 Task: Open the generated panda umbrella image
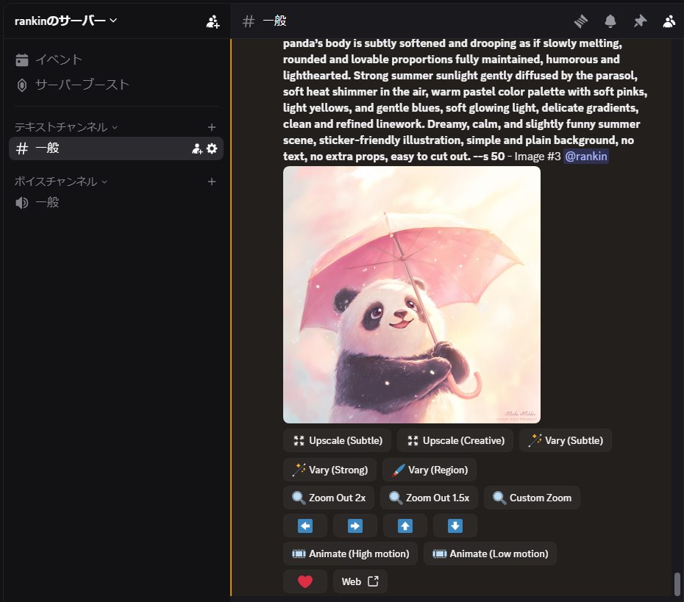411,294
